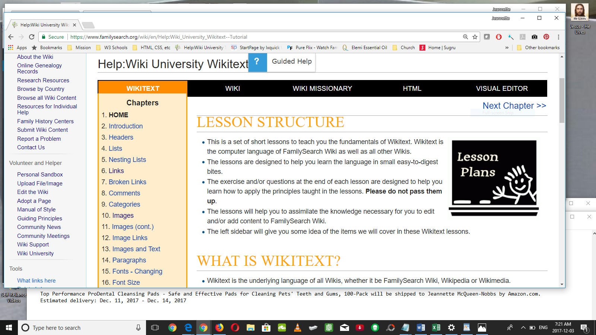Click the camera screenshot extension icon
596x335 pixels.
pyautogui.click(x=535, y=37)
